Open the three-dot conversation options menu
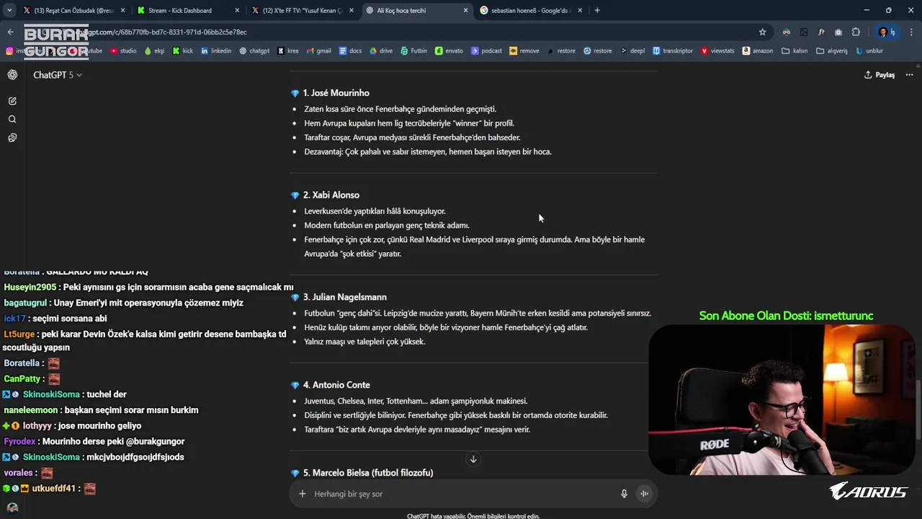The width and height of the screenshot is (922, 519). click(909, 75)
